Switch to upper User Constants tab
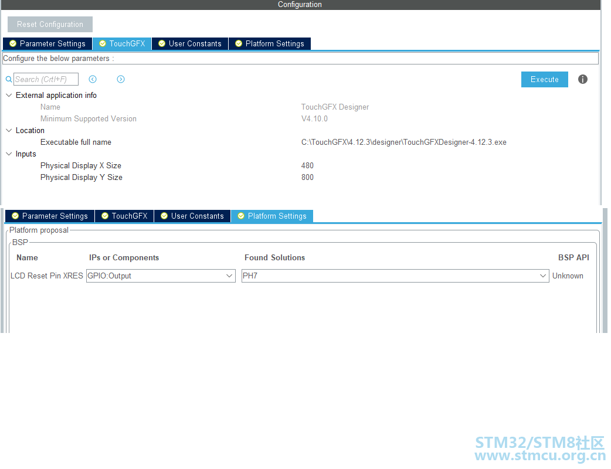The height and width of the screenshot is (469, 611). coord(190,43)
